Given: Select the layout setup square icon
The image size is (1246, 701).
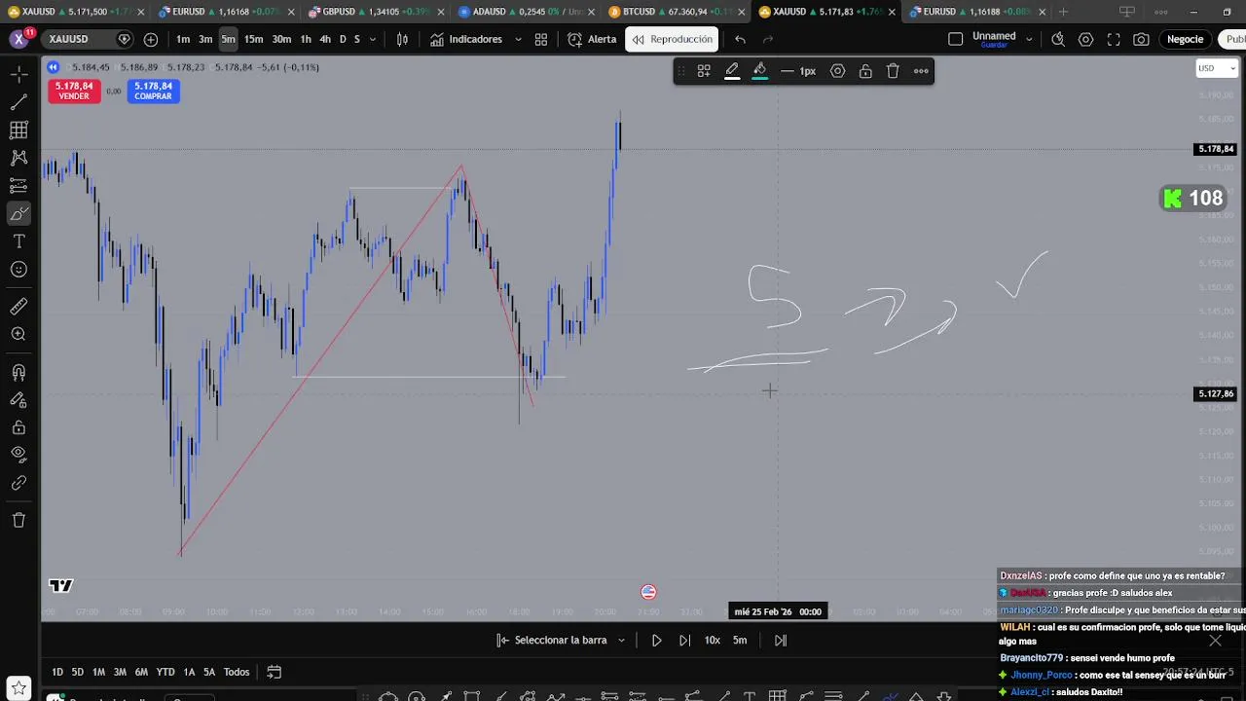Looking at the screenshot, I should coord(955,39).
